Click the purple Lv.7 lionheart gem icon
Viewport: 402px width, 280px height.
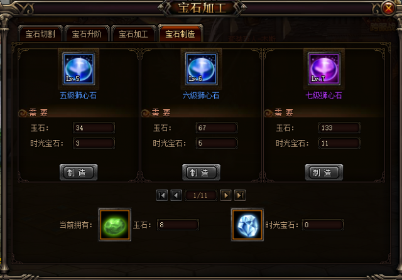324,69
